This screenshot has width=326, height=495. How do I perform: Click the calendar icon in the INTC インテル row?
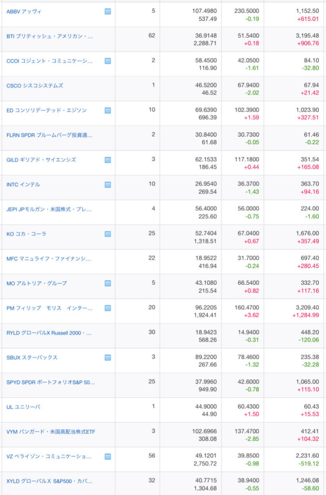108,185
